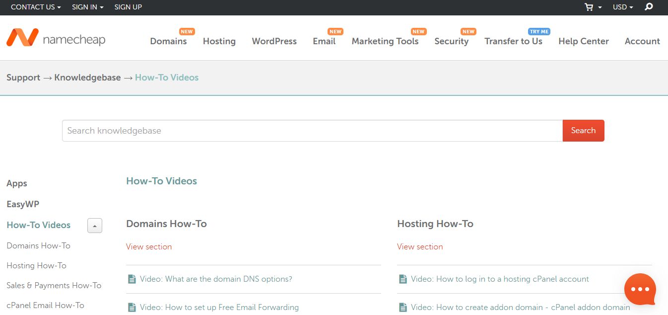The width and height of the screenshot is (668, 315).
Task: Click the document icon beside the DNS options video
Action: pyautogui.click(x=132, y=279)
